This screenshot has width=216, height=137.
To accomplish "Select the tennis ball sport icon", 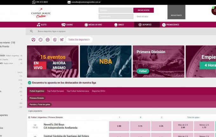I will 40,40.
